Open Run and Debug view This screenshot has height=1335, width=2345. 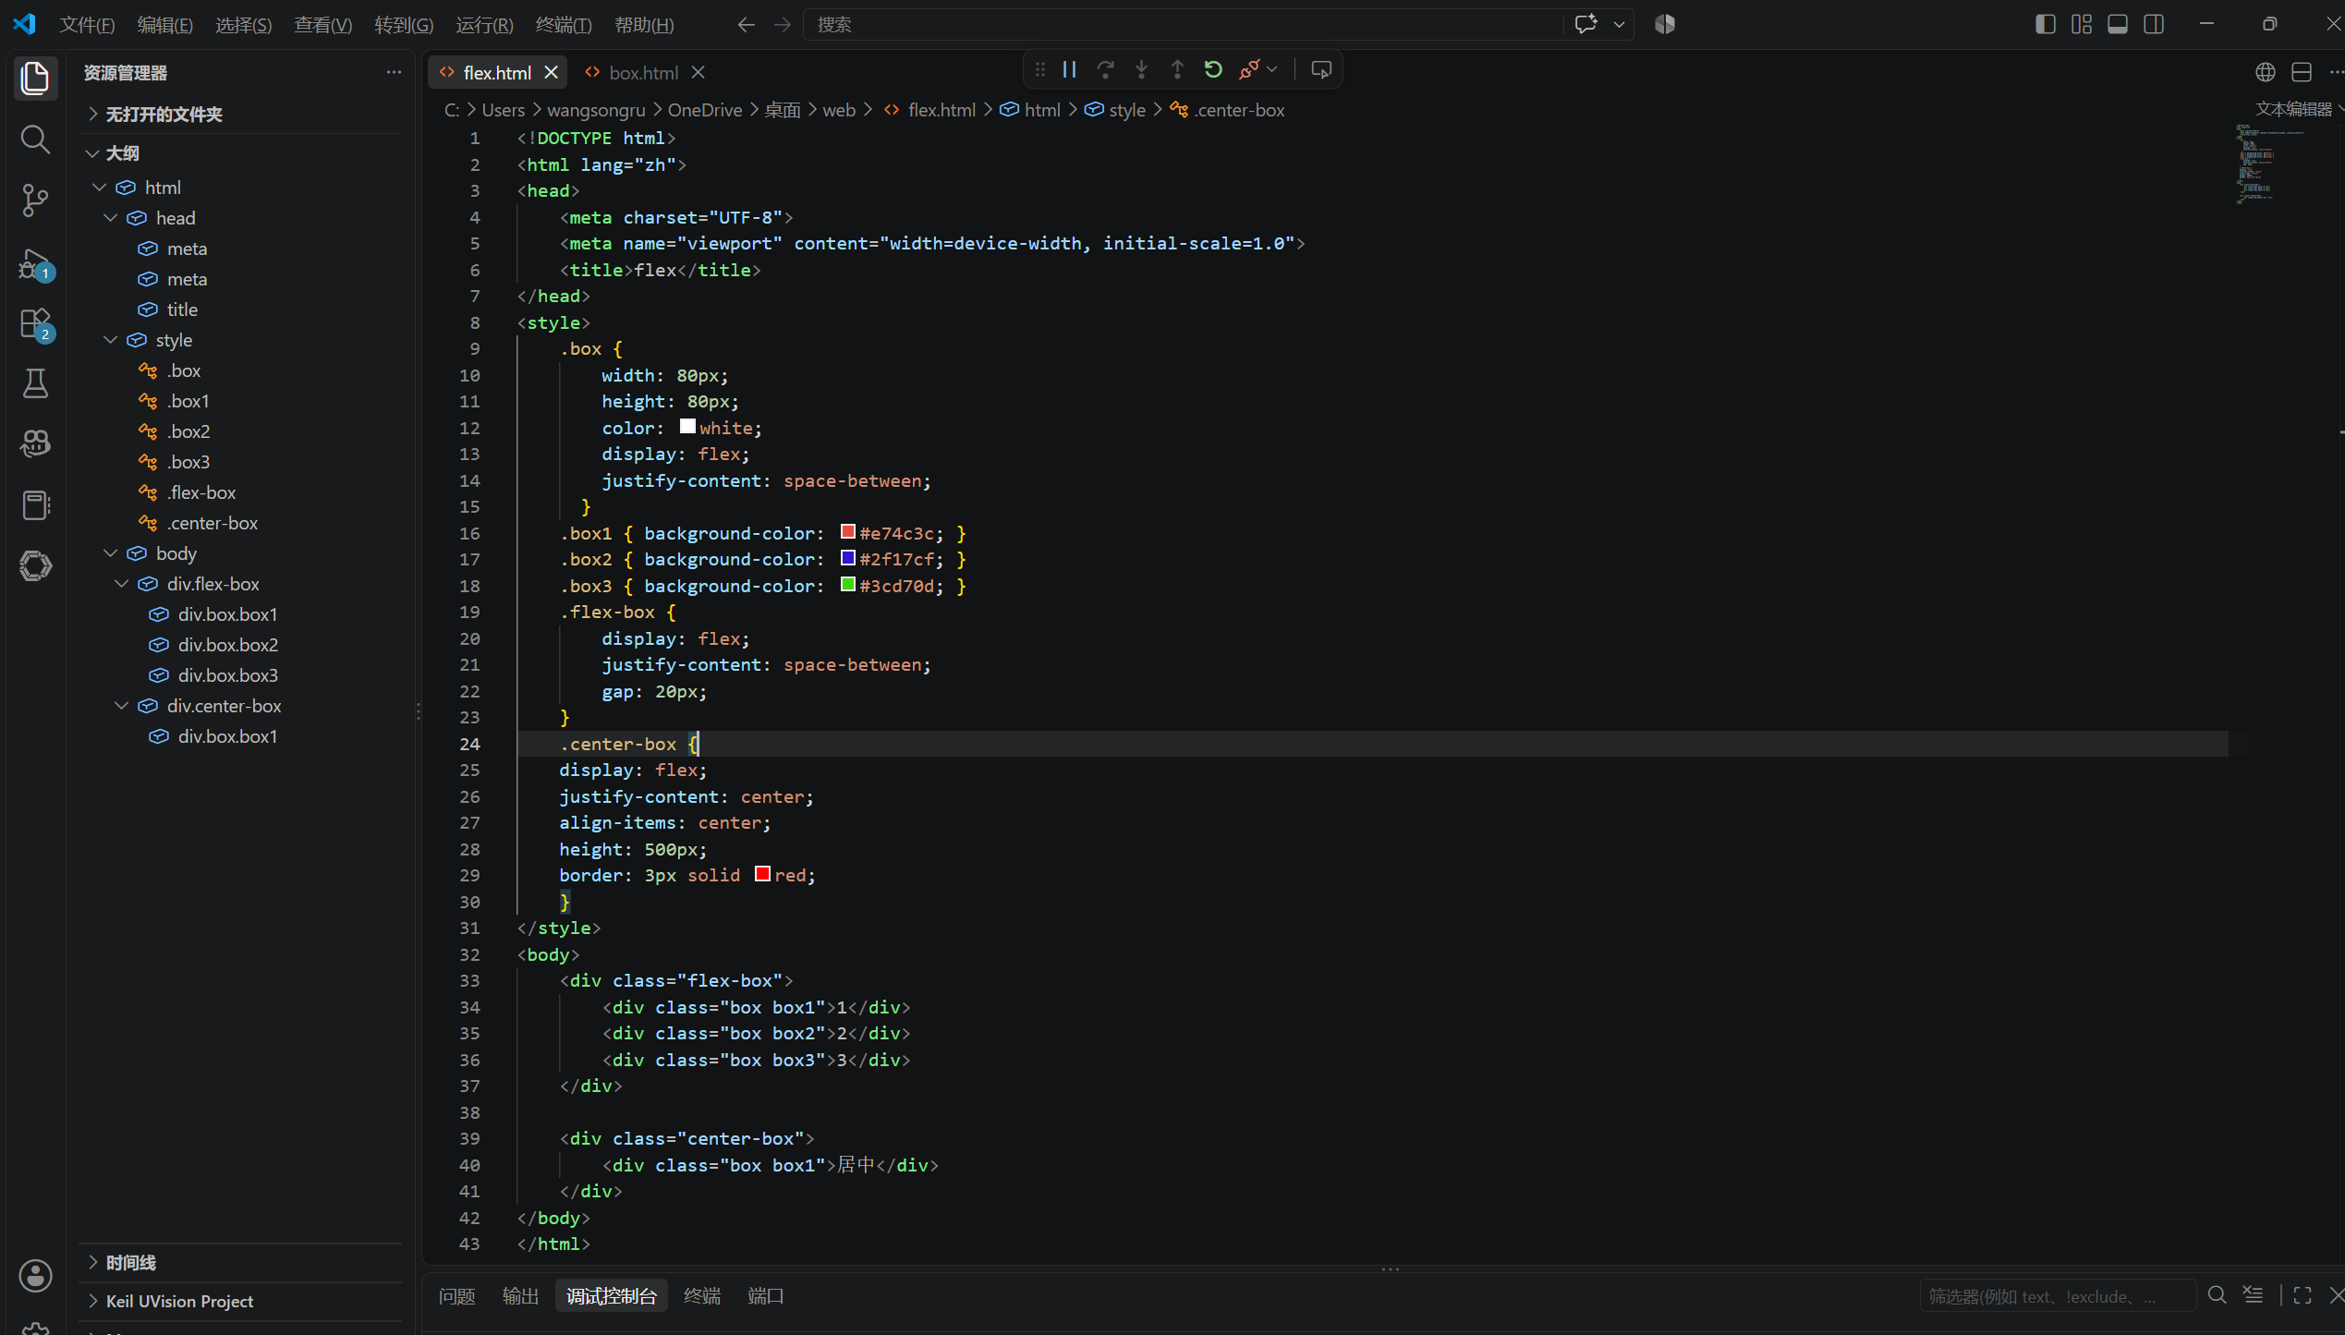coord(35,265)
